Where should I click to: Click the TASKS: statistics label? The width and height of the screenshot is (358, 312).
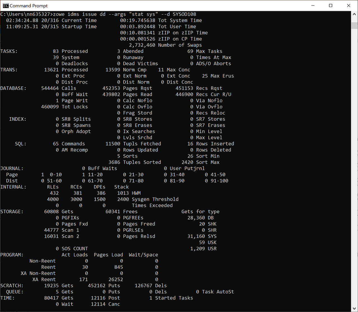tap(9, 51)
